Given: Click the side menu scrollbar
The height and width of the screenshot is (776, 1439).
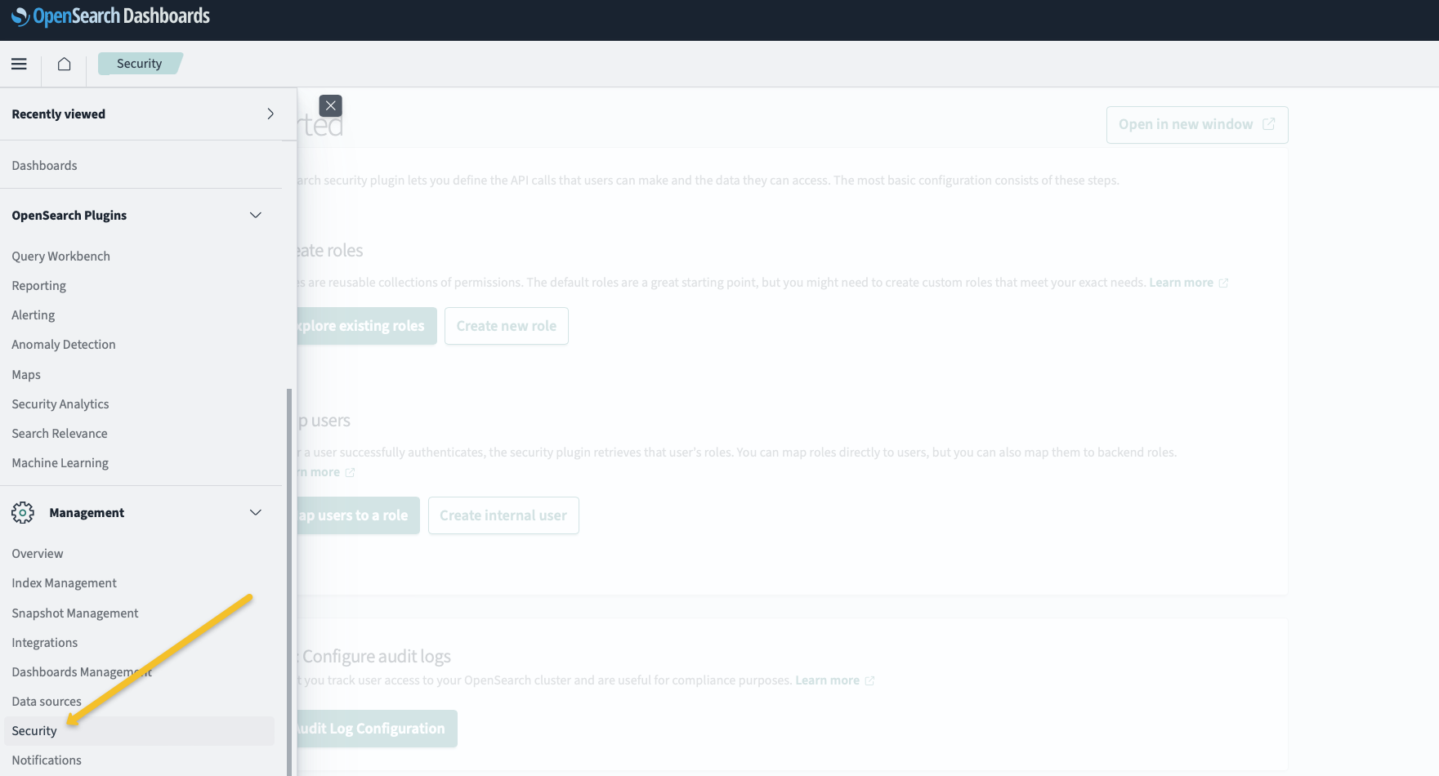Looking at the screenshot, I should 289,582.
